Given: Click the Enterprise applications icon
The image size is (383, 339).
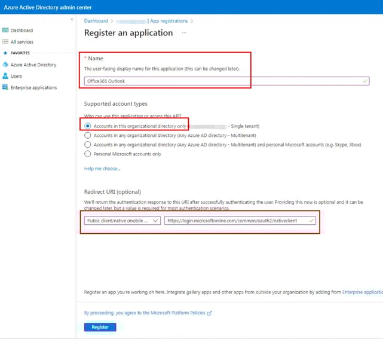Looking at the screenshot, I should [5, 88].
